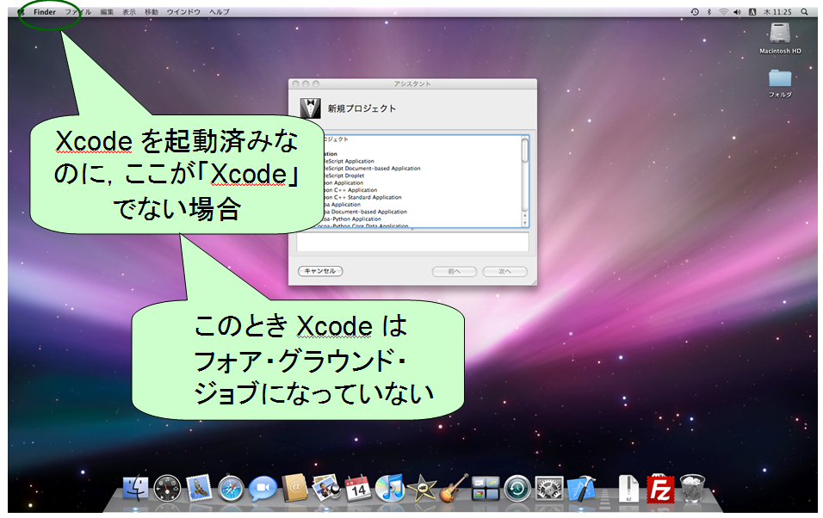Launch GarageBand guitar icon in Dock
Image resolution: width=823 pixels, height=518 pixels.
tap(454, 488)
